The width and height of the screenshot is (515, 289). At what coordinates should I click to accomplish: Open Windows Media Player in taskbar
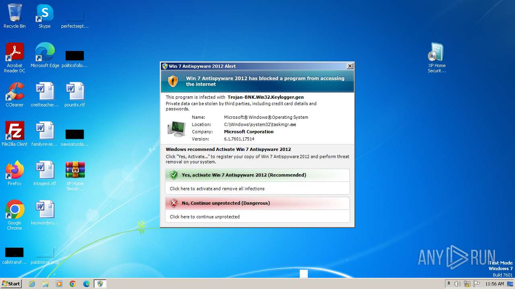pos(59,284)
